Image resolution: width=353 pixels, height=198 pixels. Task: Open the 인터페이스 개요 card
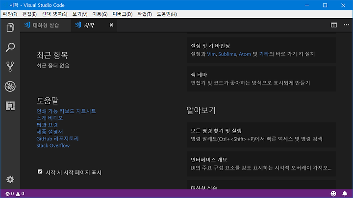click(261, 164)
